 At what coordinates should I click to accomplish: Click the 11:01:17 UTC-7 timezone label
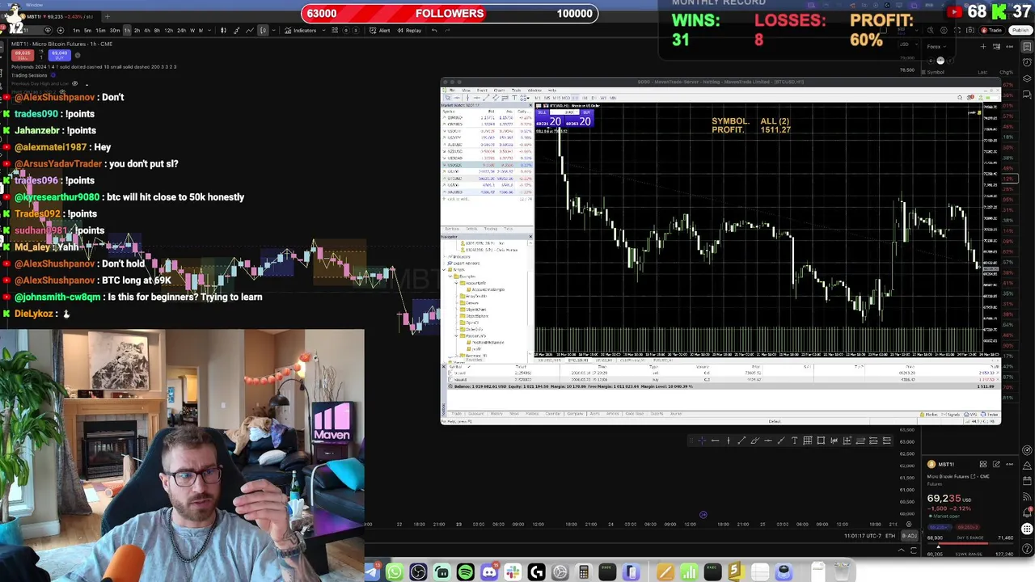click(x=863, y=536)
